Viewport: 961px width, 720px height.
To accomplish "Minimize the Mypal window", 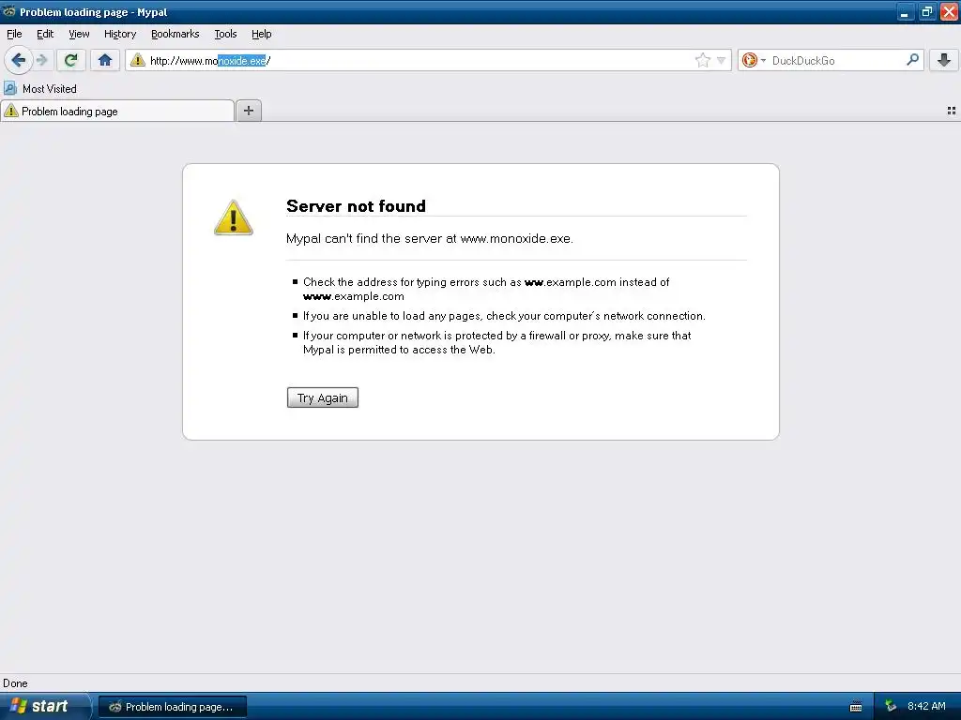I will 906,11.
